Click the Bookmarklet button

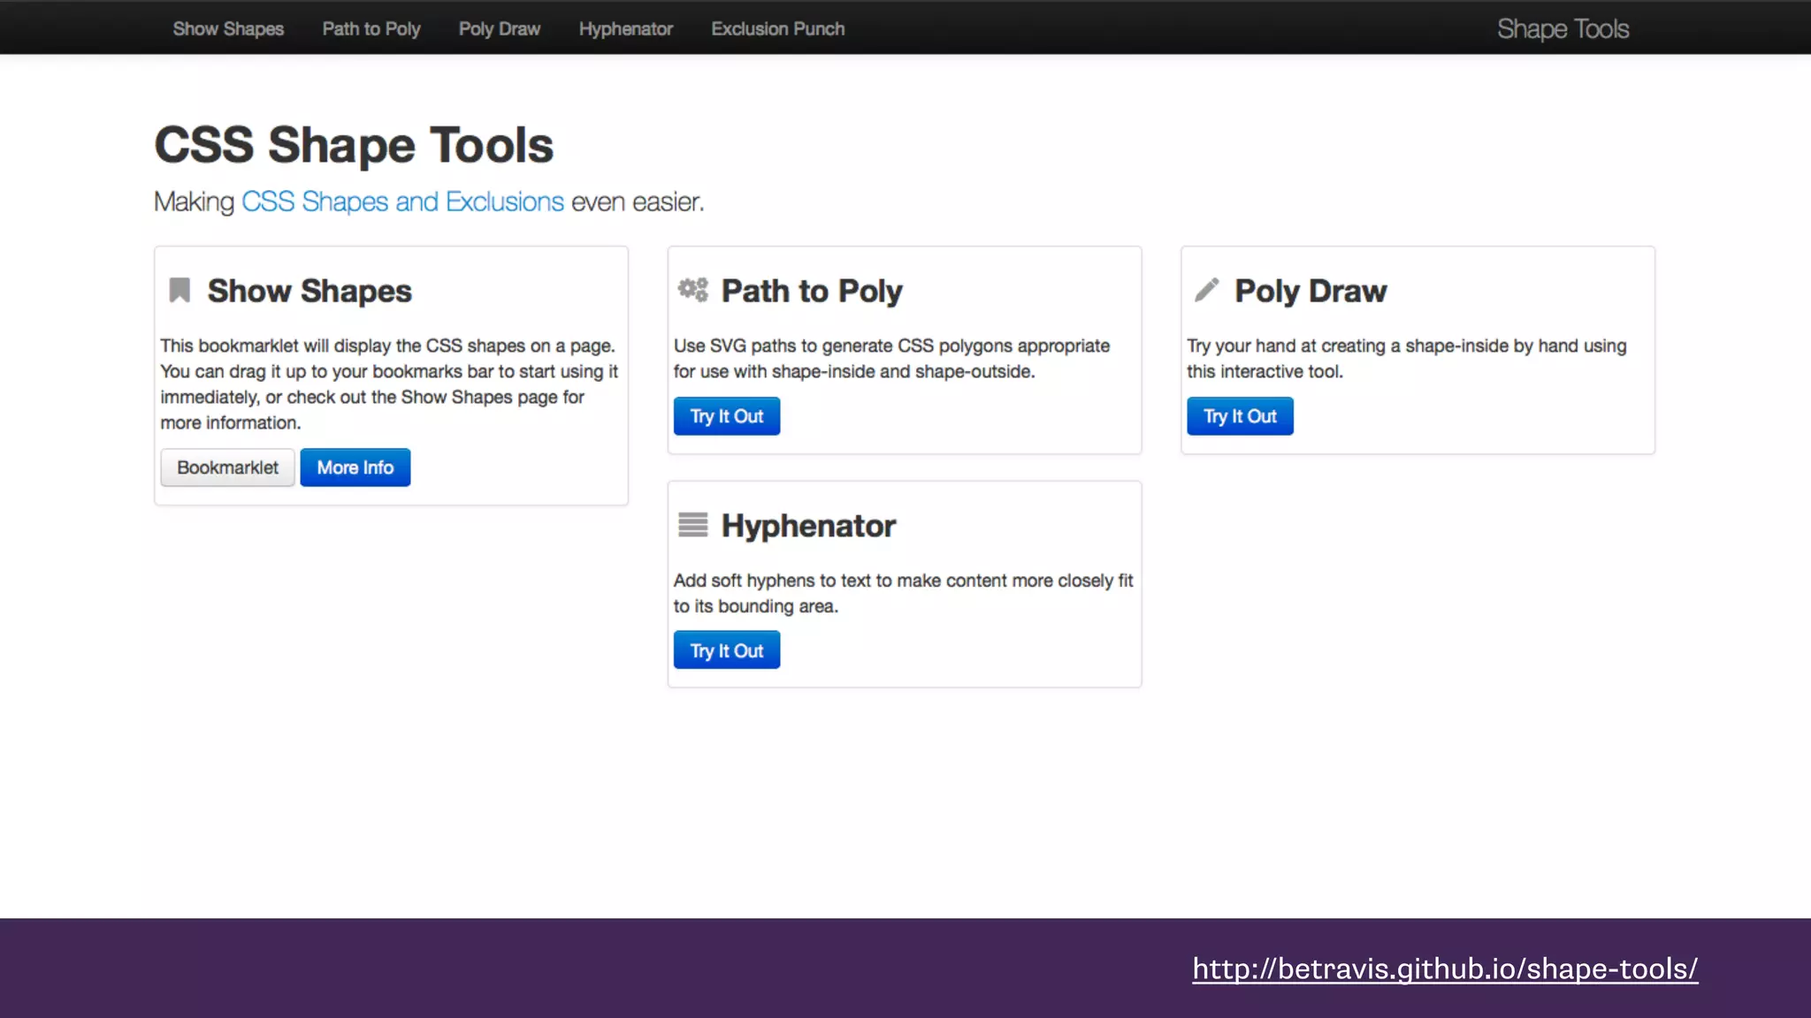click(x=227, y=467)
